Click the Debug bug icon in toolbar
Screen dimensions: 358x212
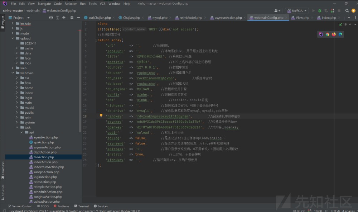[320, 11]
